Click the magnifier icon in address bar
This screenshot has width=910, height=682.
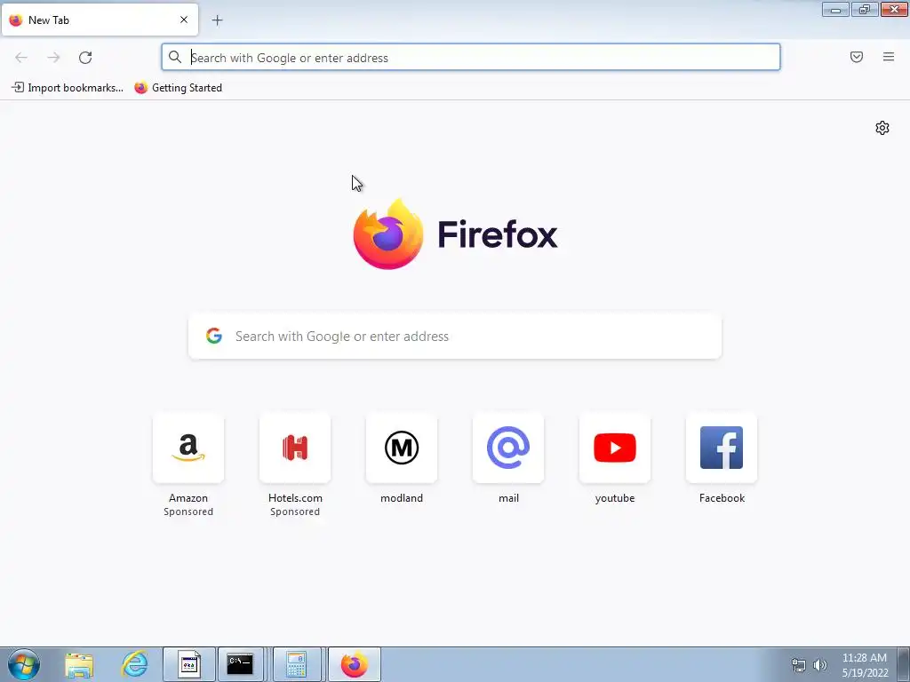pyautogui.click(x=175, y=57)
